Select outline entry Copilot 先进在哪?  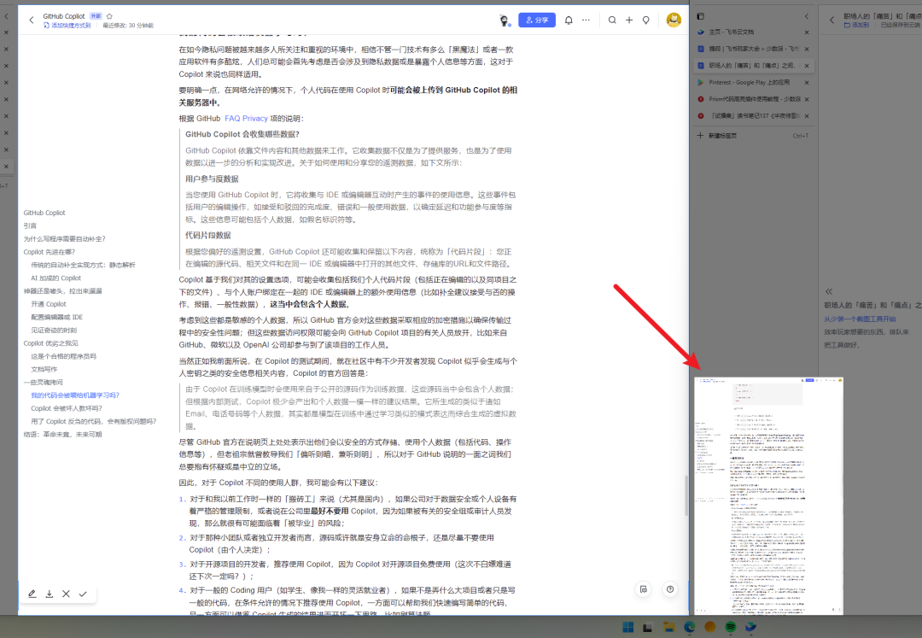tap(50, 252)
